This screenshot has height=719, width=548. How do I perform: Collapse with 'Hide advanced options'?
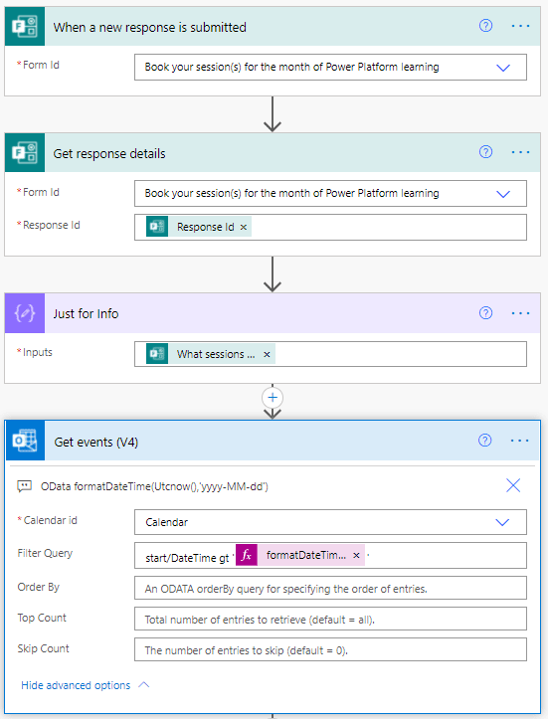[86, 685]
